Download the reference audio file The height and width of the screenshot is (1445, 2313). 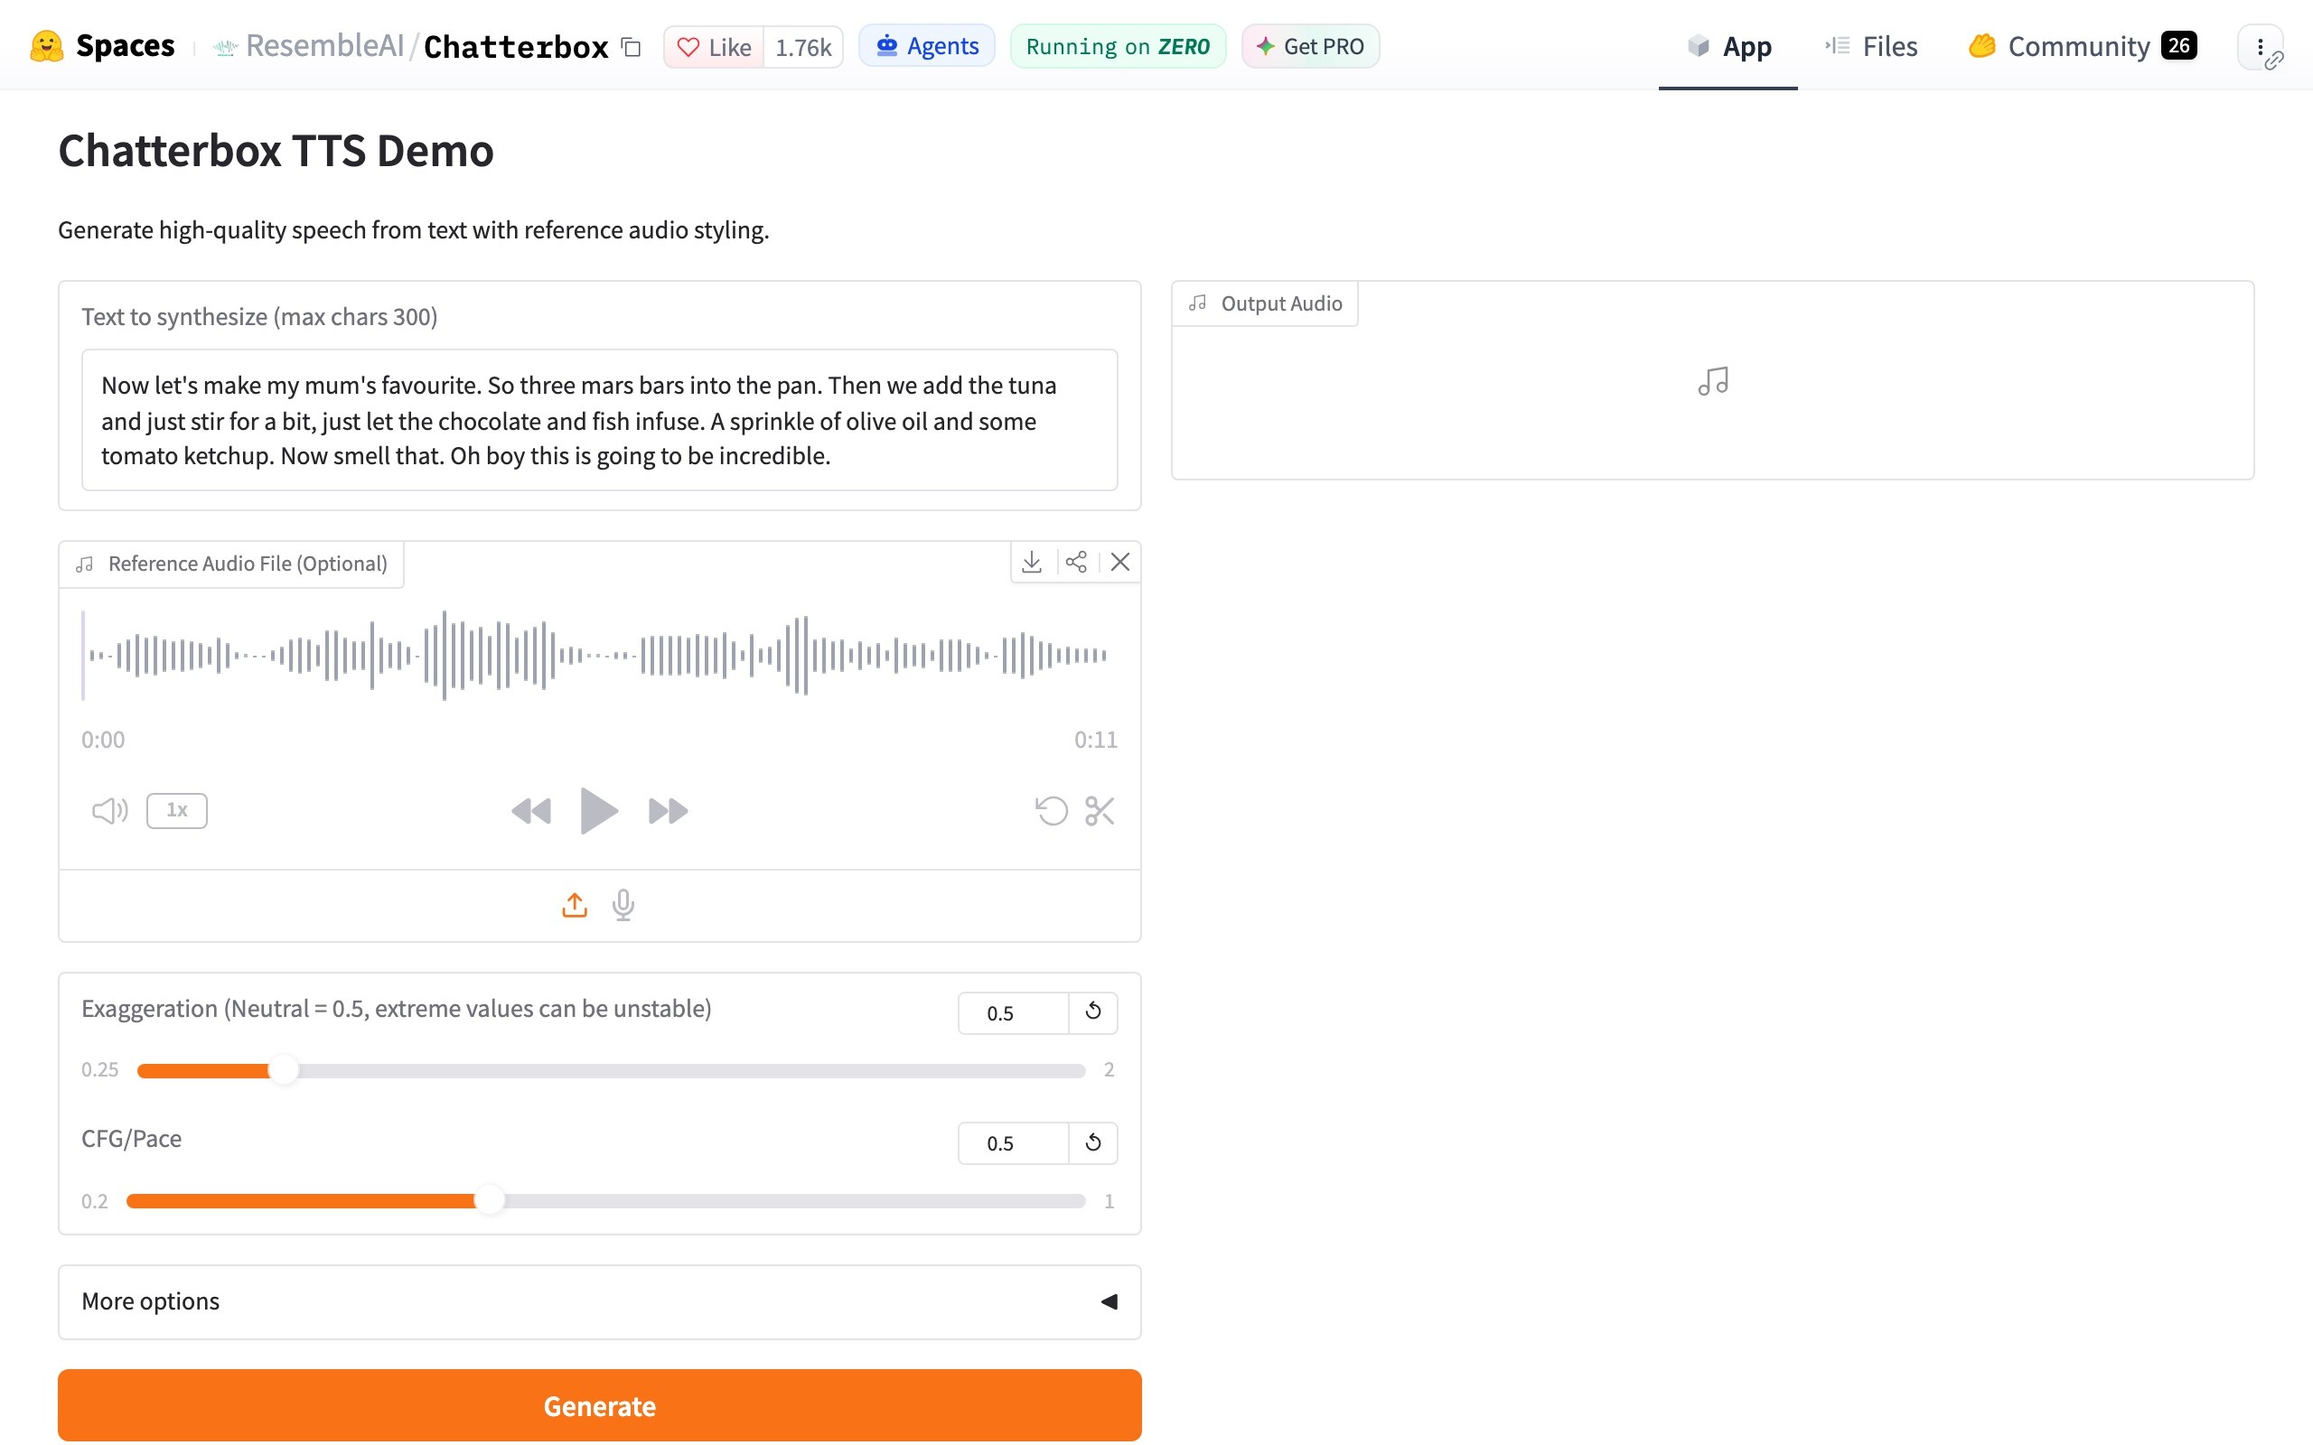(1031, 562)
